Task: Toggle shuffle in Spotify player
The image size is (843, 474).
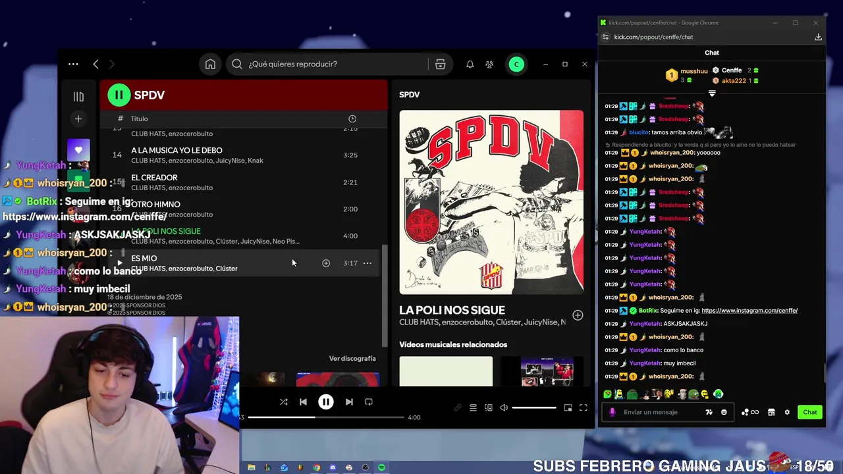Action: coord(284,402)
